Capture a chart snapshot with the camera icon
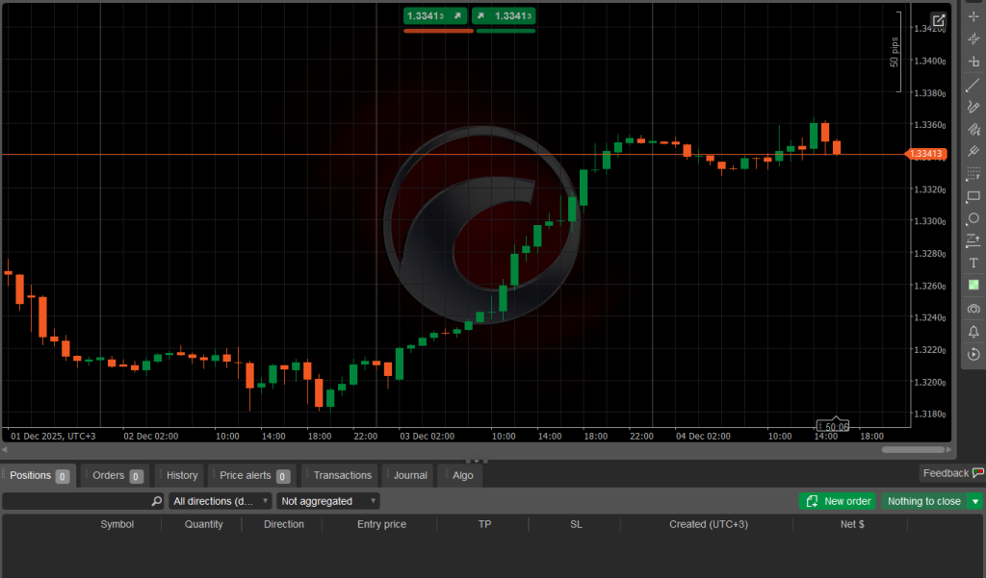 (973, 308)
